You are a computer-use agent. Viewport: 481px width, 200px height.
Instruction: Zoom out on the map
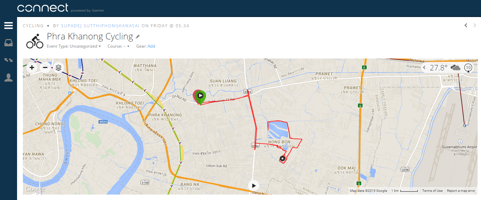(x=45, y=67)
